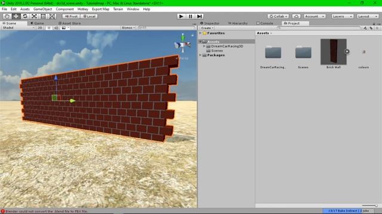Viewport: 382px width, 214px height.
Task: Open the Layout dropdown
Action: (x=368, y=16)
